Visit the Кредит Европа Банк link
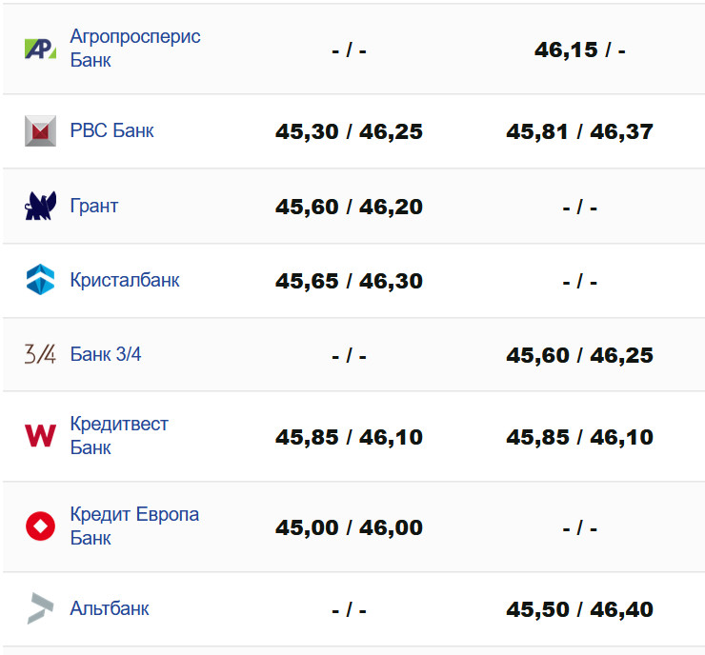Image resolution: width=705 pixels, height=655 pixels. click(x=134, y=526)
